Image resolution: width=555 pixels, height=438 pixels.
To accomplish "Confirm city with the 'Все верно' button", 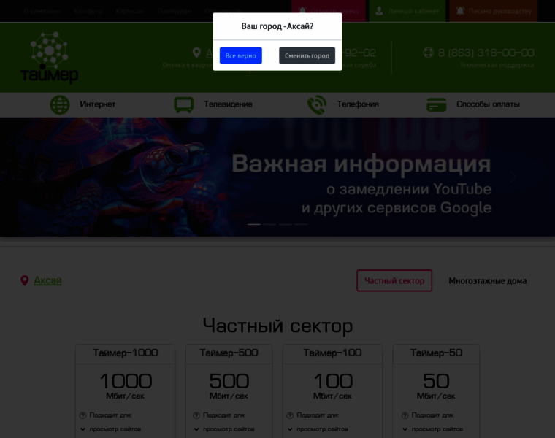I will point(241,55).
